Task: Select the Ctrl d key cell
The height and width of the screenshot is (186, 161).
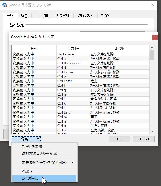Action: coord(73,68)
